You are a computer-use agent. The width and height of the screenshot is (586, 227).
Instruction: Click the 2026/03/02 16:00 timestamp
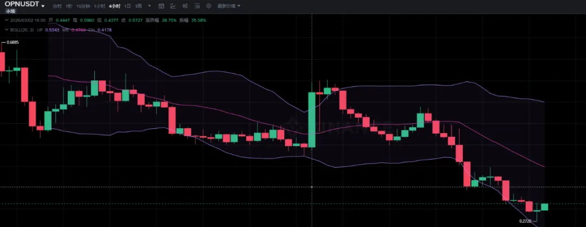tap(28, 20)
